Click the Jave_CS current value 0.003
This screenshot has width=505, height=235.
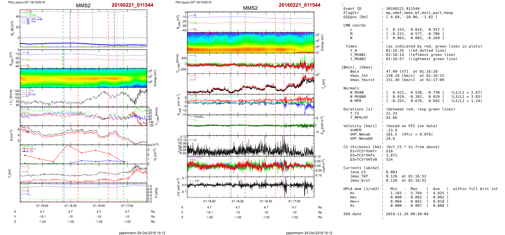pyautogui.click(x=391, y=172)
